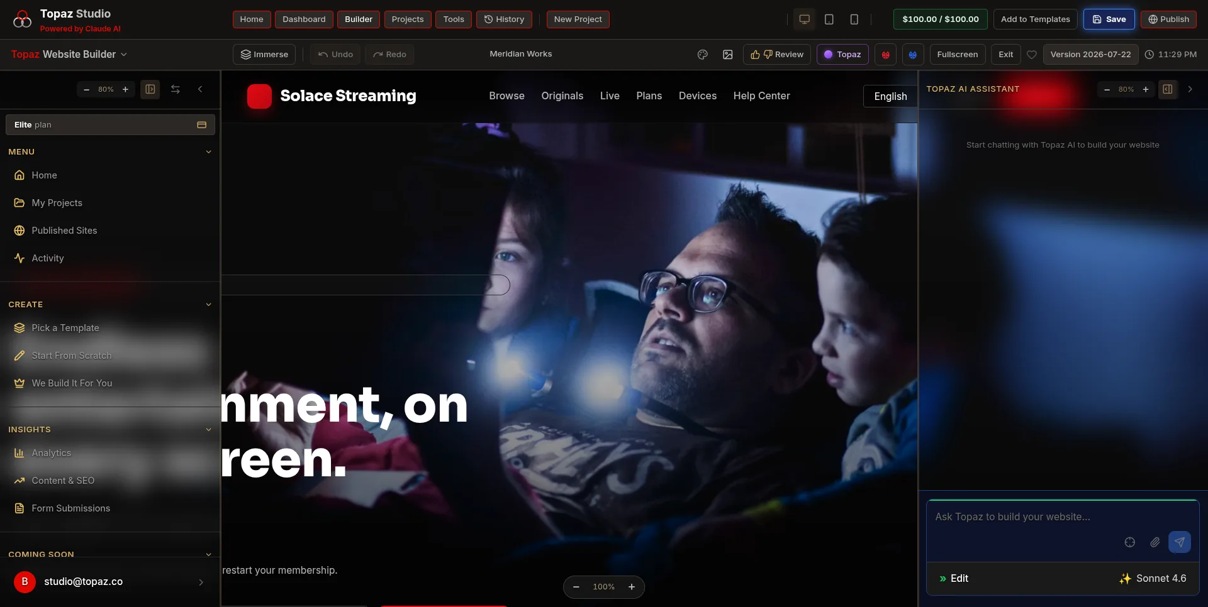
Task: Collapse the MENU section
Action: [208, 152]
